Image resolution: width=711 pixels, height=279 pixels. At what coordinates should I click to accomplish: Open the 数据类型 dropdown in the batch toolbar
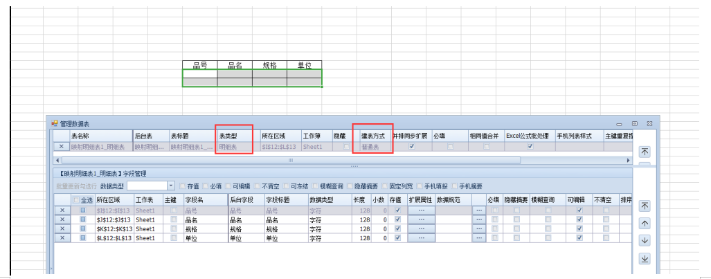pos(171,186)
